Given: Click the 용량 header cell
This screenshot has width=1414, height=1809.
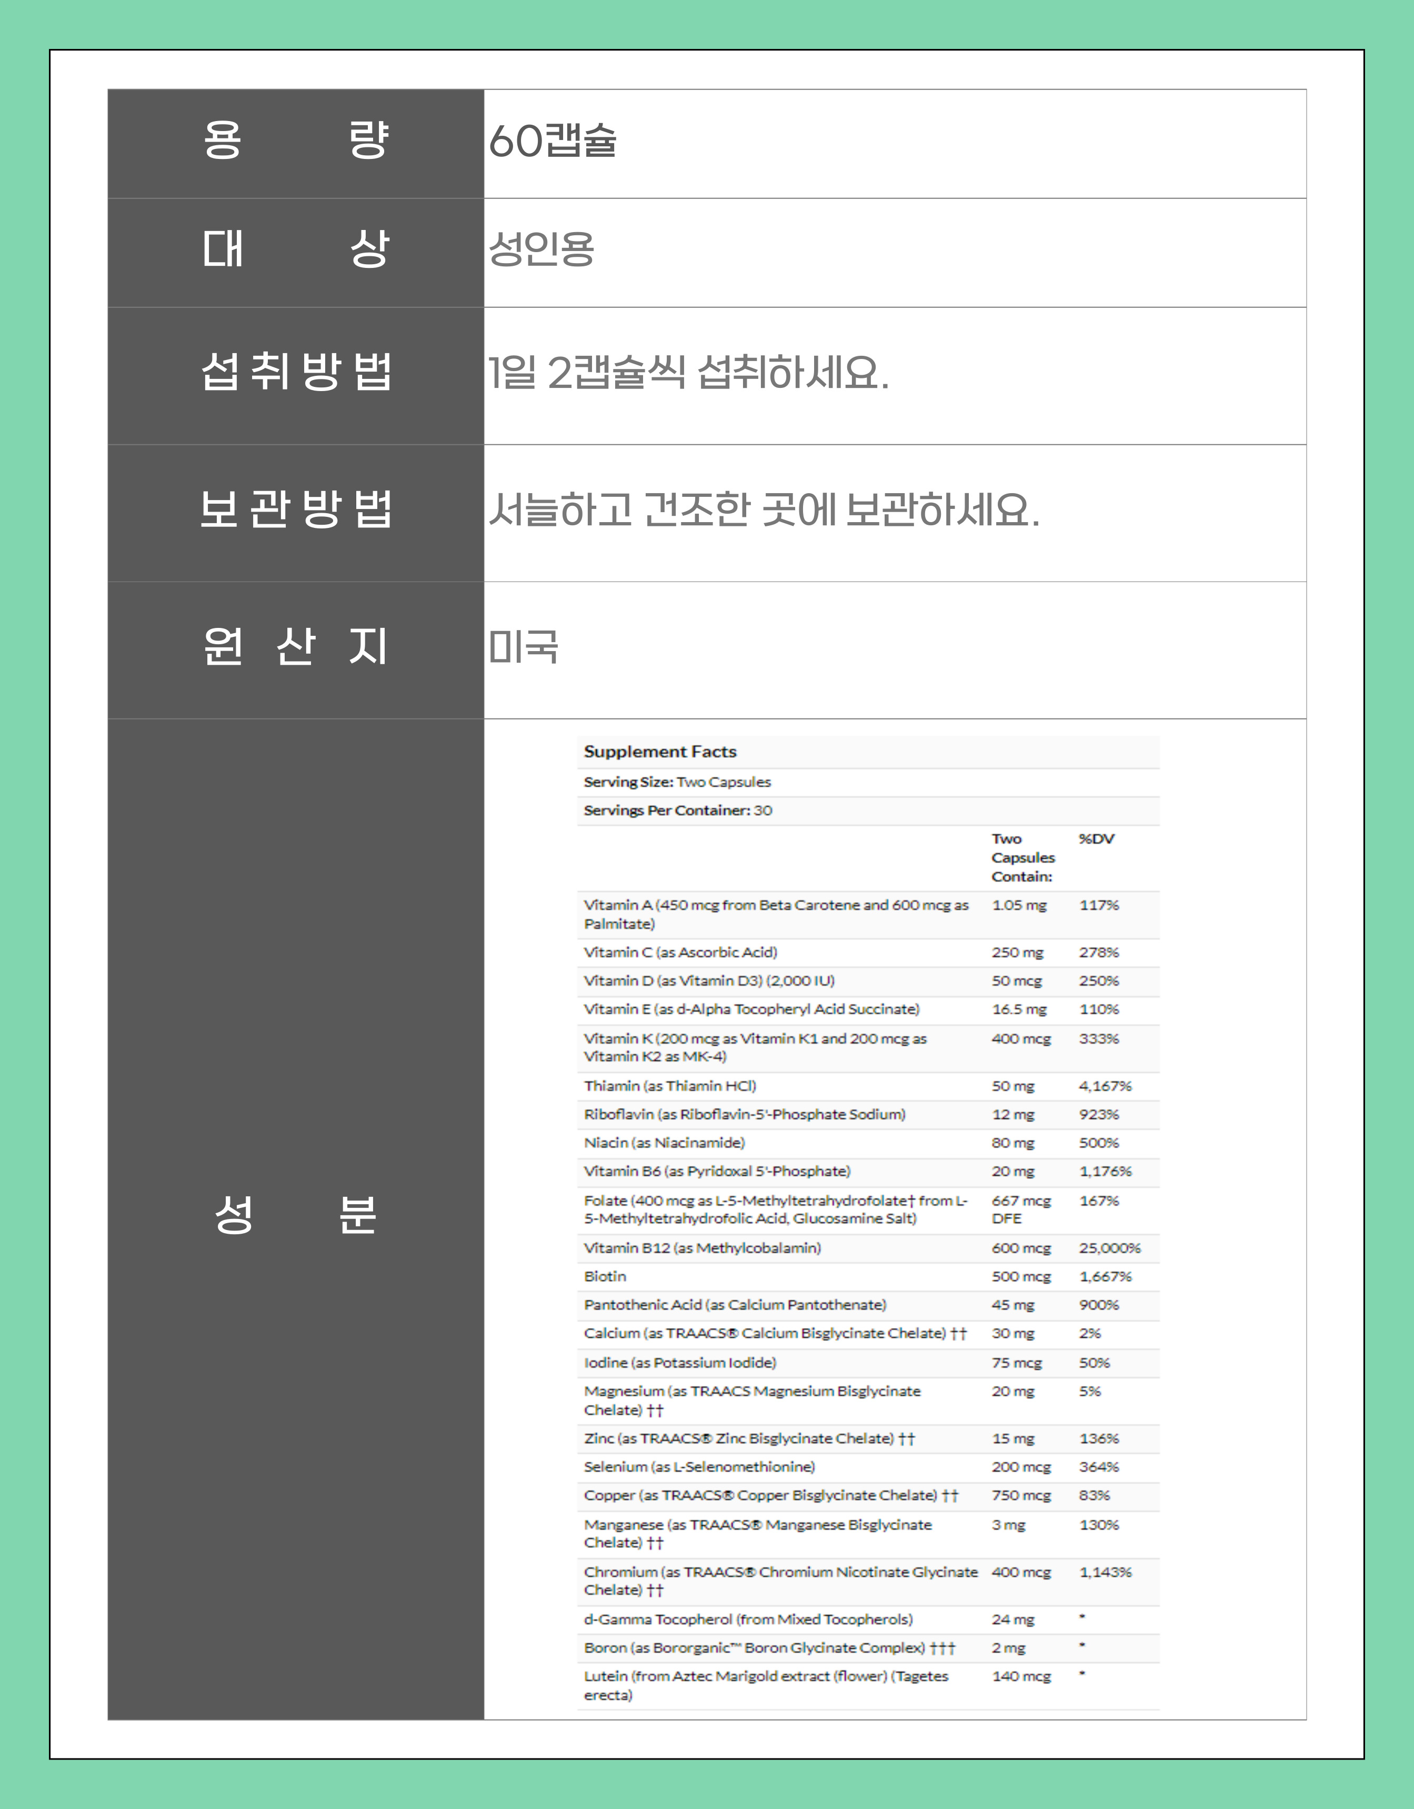Looking at the screenshot, I should [296, 143].
